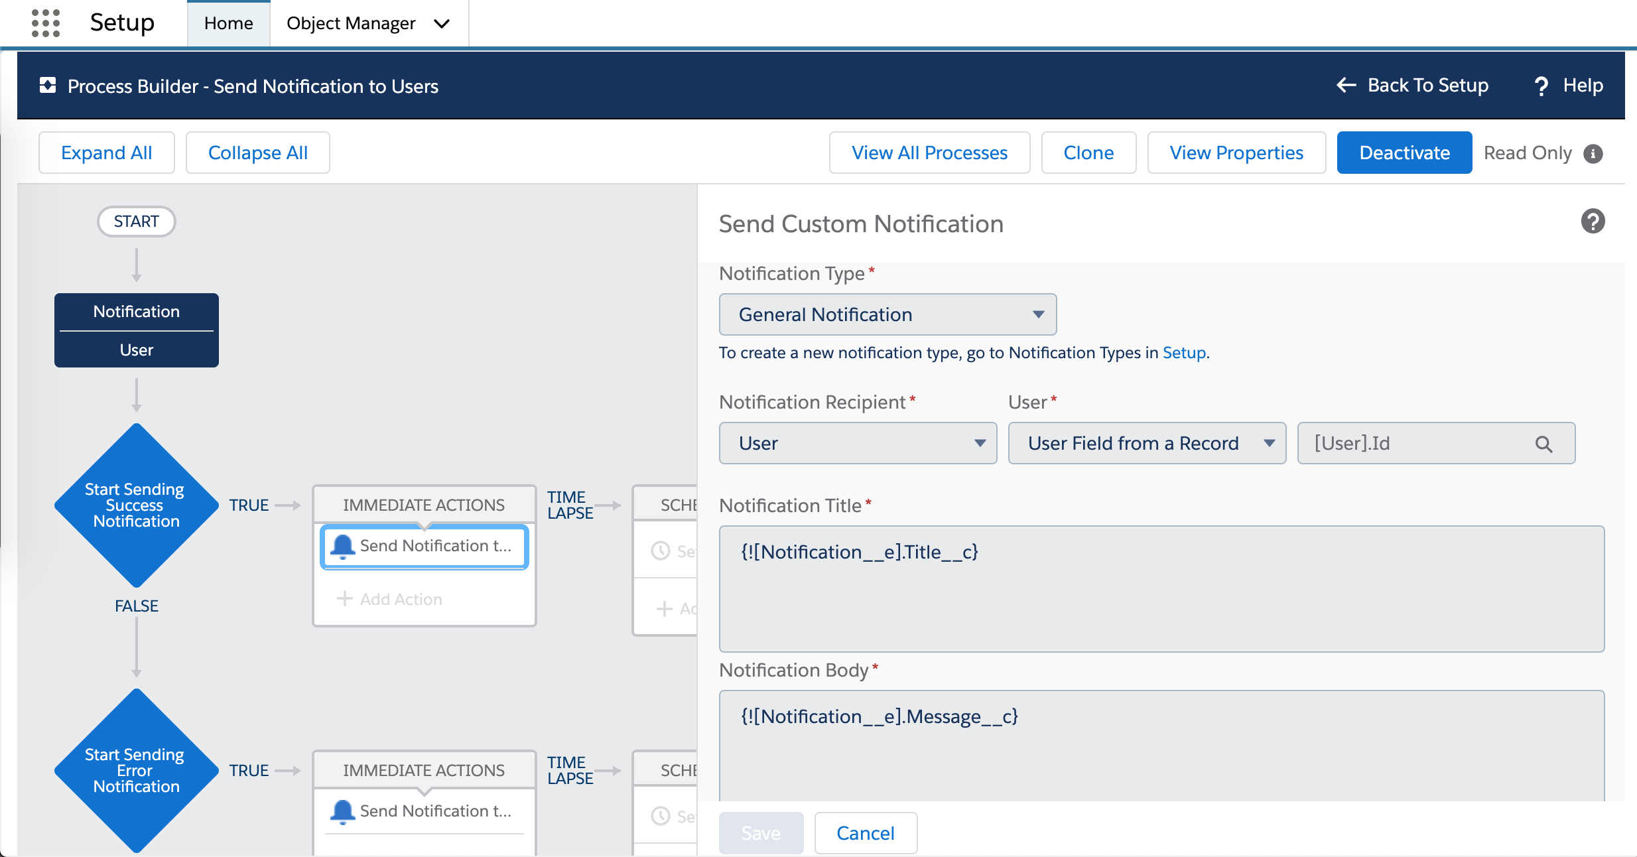This screenshot has height=857, width=1637.
Task: Expand the Object Manager chevron menu
Action: coord(442,24)
